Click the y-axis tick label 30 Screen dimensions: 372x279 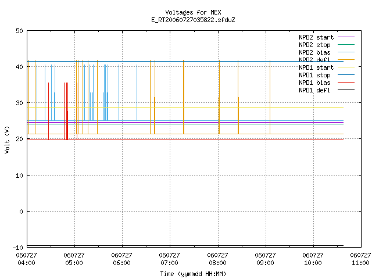(19, 103)
